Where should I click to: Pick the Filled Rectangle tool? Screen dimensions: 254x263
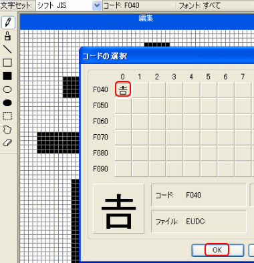coord(7,76)
